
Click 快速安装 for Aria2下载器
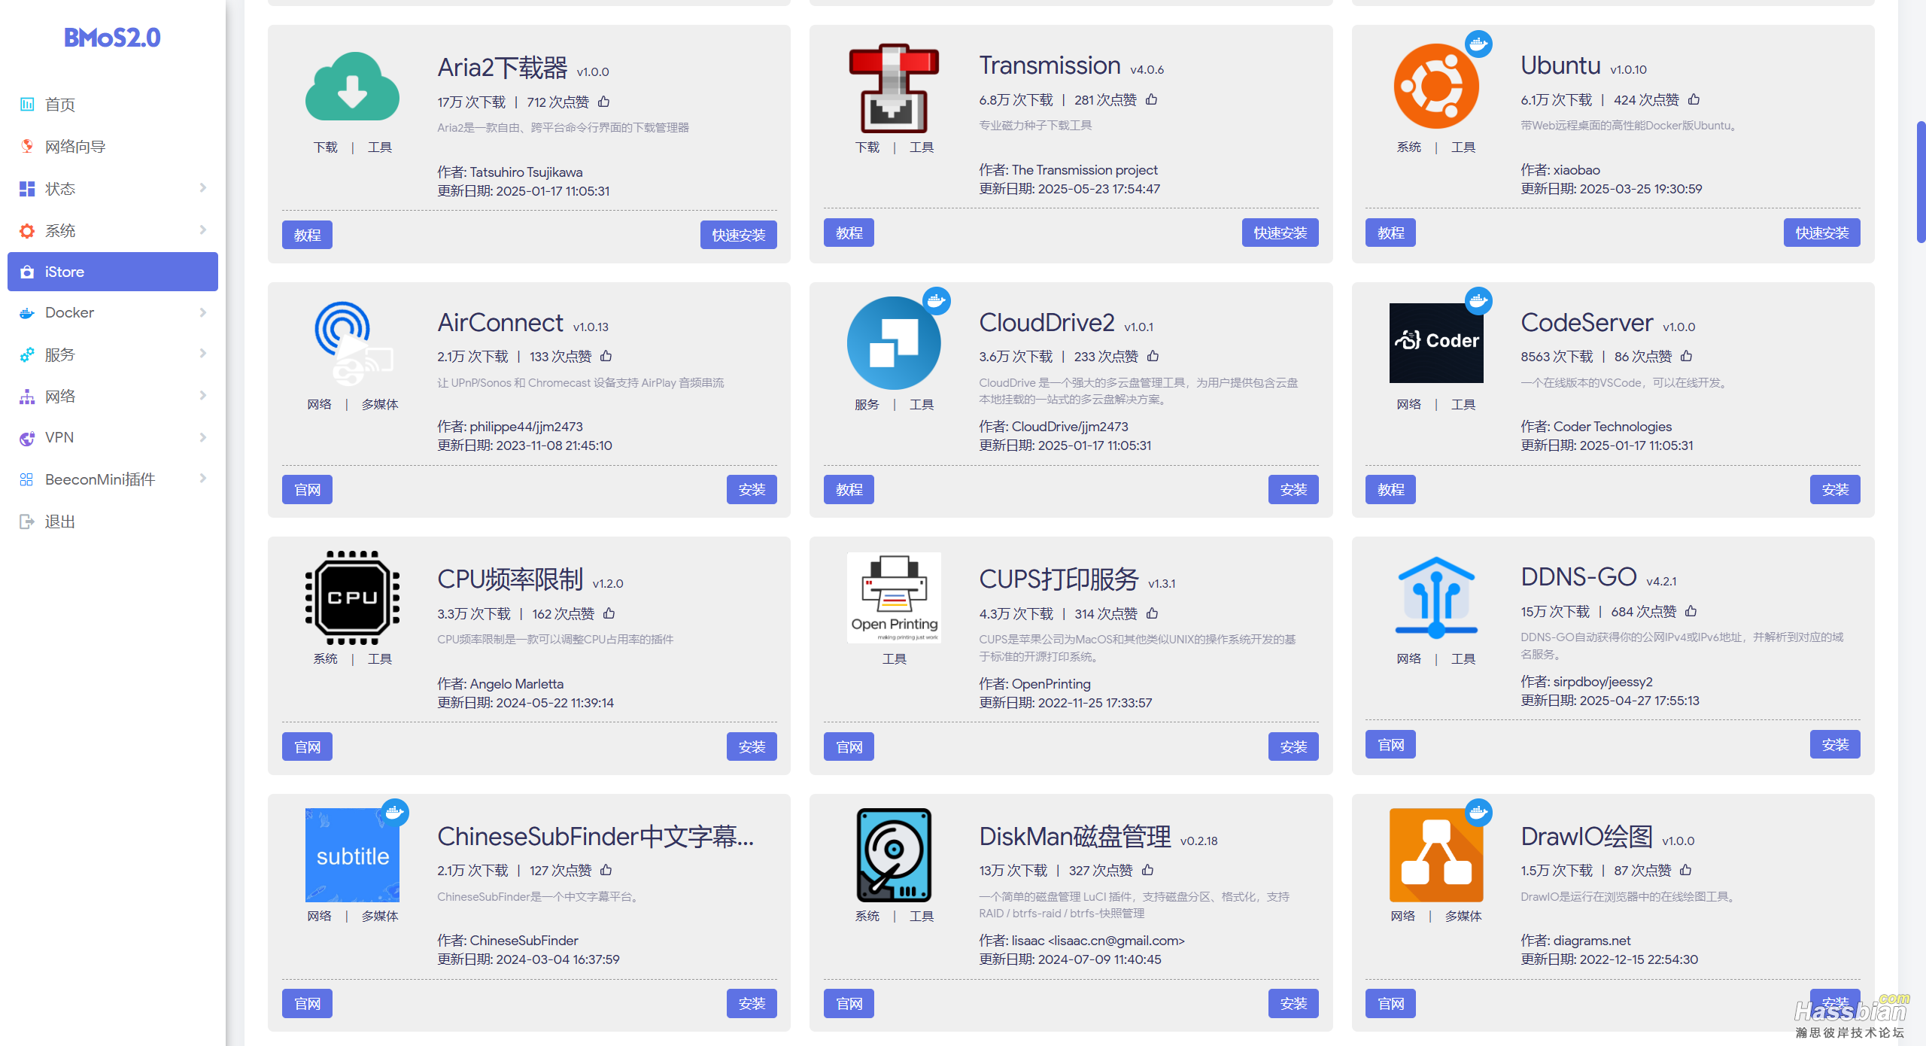pos(738,235)
